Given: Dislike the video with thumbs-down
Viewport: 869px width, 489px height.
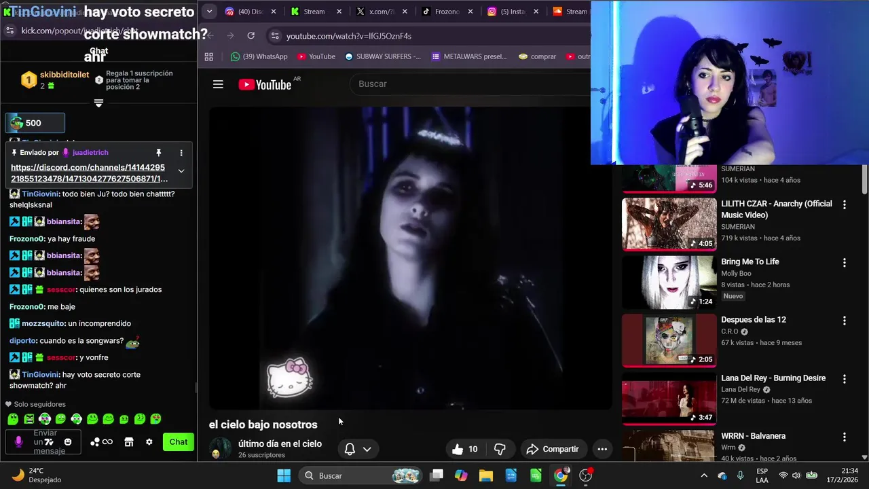Looking at the screenshot, I should tap(500, 449).
